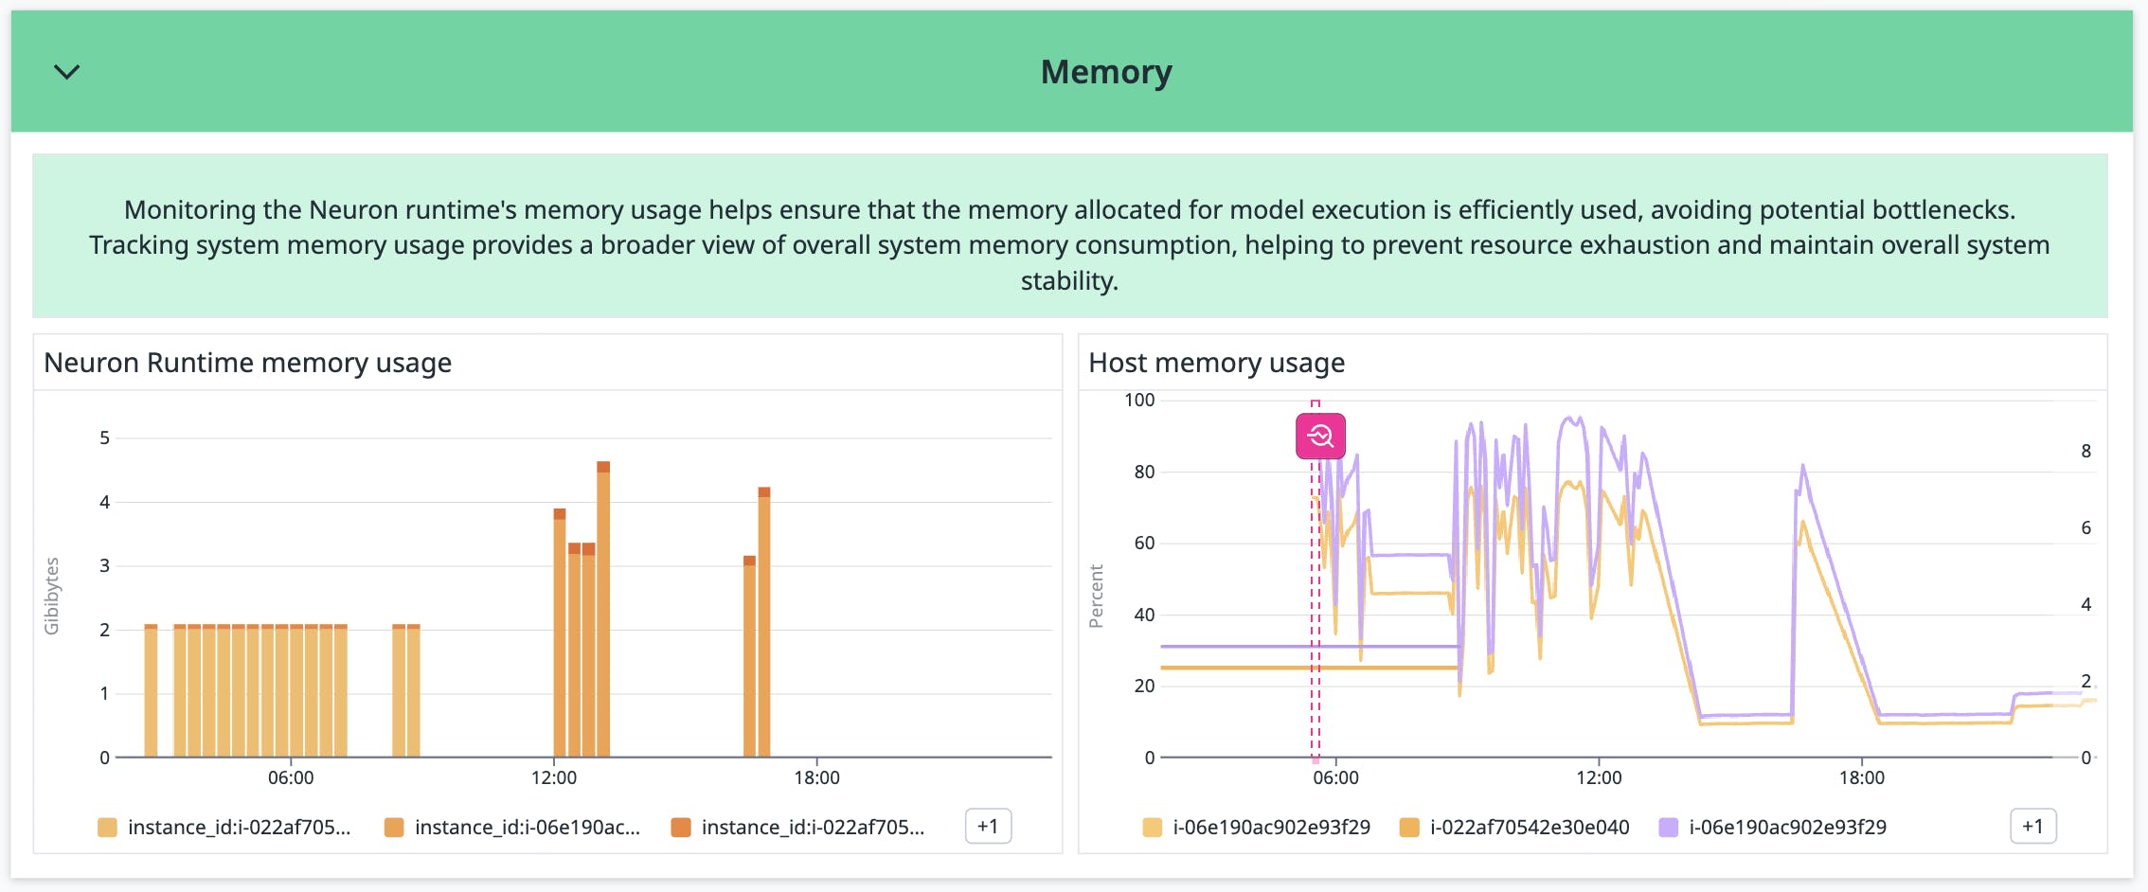Click the green memory monitoring description note

click(1069, 244)
